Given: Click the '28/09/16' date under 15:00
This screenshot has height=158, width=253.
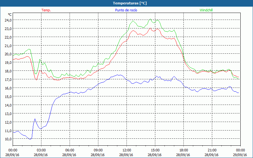Looking at the screenshot, I should (155, 155).
